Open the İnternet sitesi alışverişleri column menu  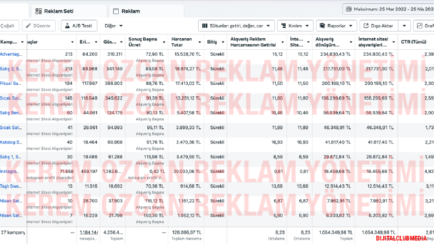coord(376,42)
